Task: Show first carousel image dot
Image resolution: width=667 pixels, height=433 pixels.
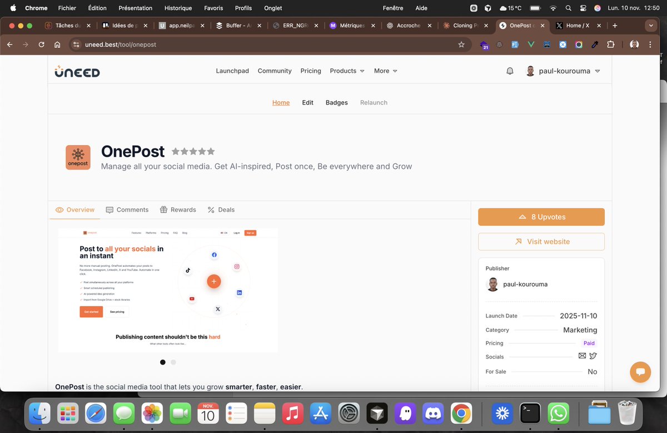Action: click(163, 362)
